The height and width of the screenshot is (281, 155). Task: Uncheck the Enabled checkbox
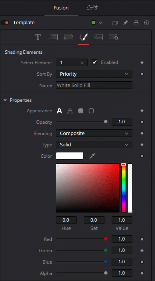94,62
